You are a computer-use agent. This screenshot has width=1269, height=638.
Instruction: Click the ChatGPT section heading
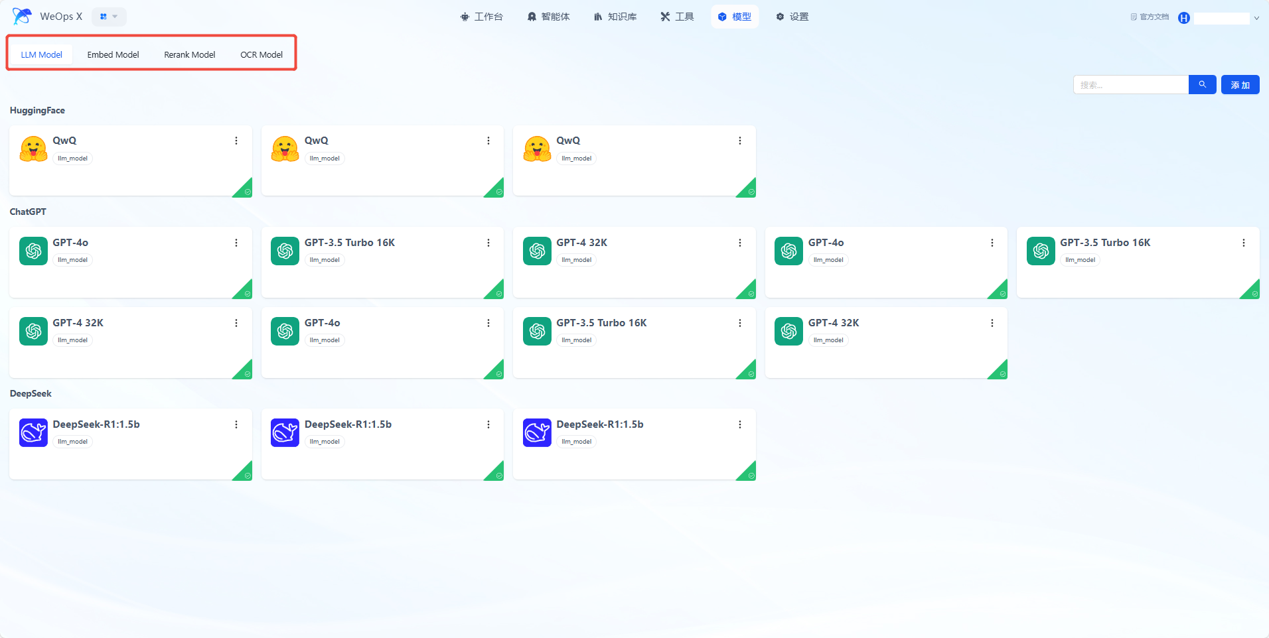[x=28, y=212]
